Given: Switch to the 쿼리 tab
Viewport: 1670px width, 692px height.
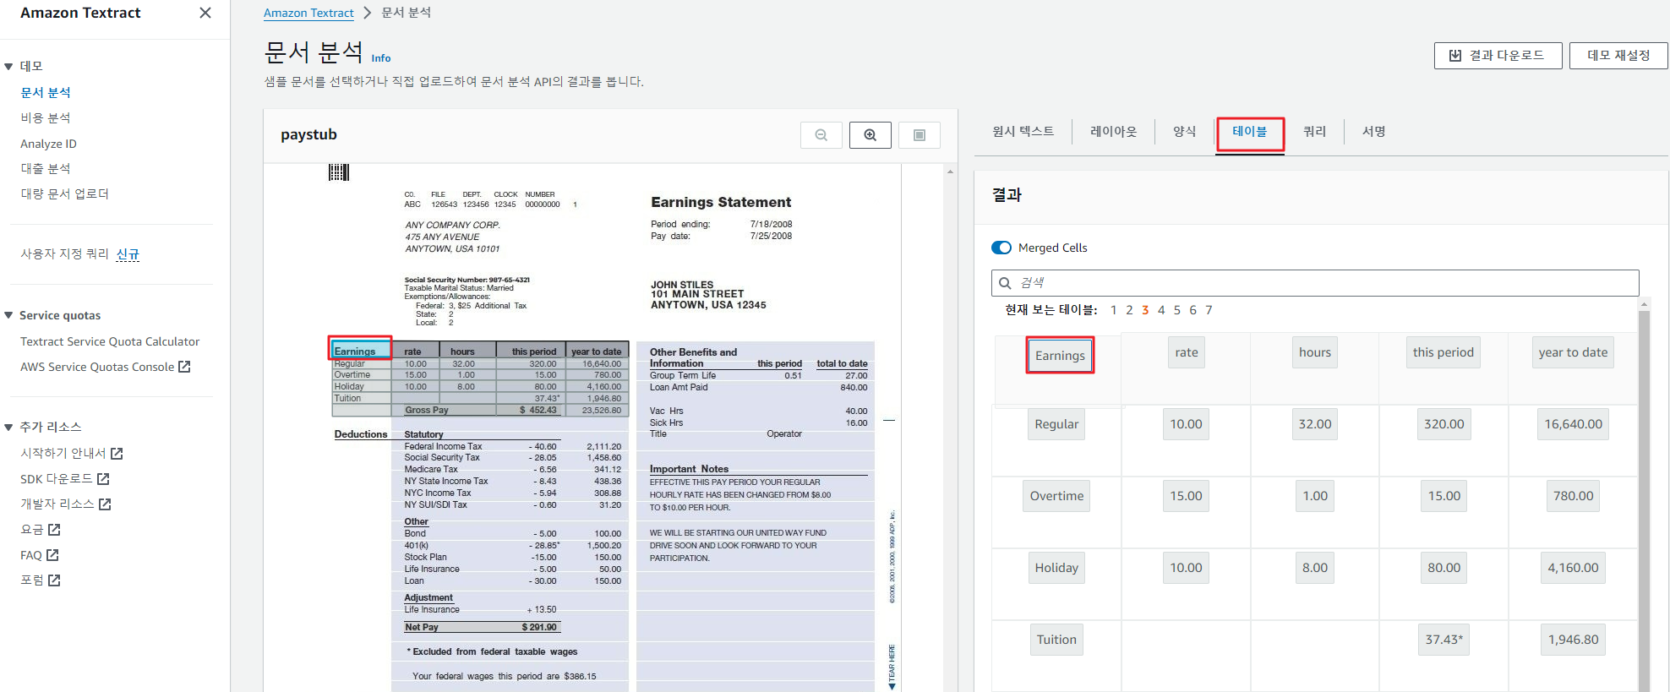Looking at the screenshot, I should pyautogui.click(x=1314, y=131).
